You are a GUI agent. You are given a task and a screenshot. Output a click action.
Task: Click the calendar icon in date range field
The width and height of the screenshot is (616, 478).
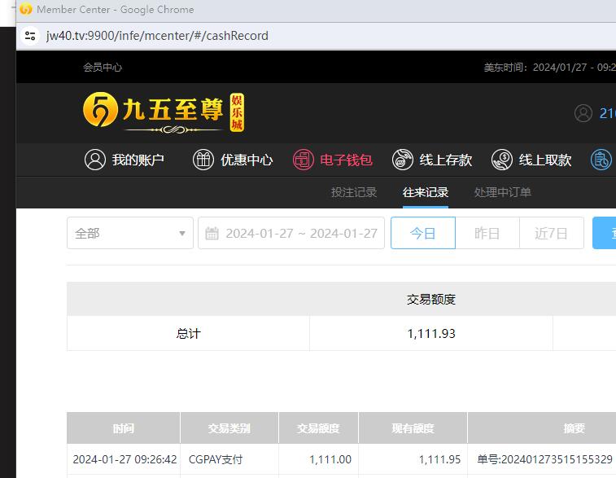(x=212, y=233)
